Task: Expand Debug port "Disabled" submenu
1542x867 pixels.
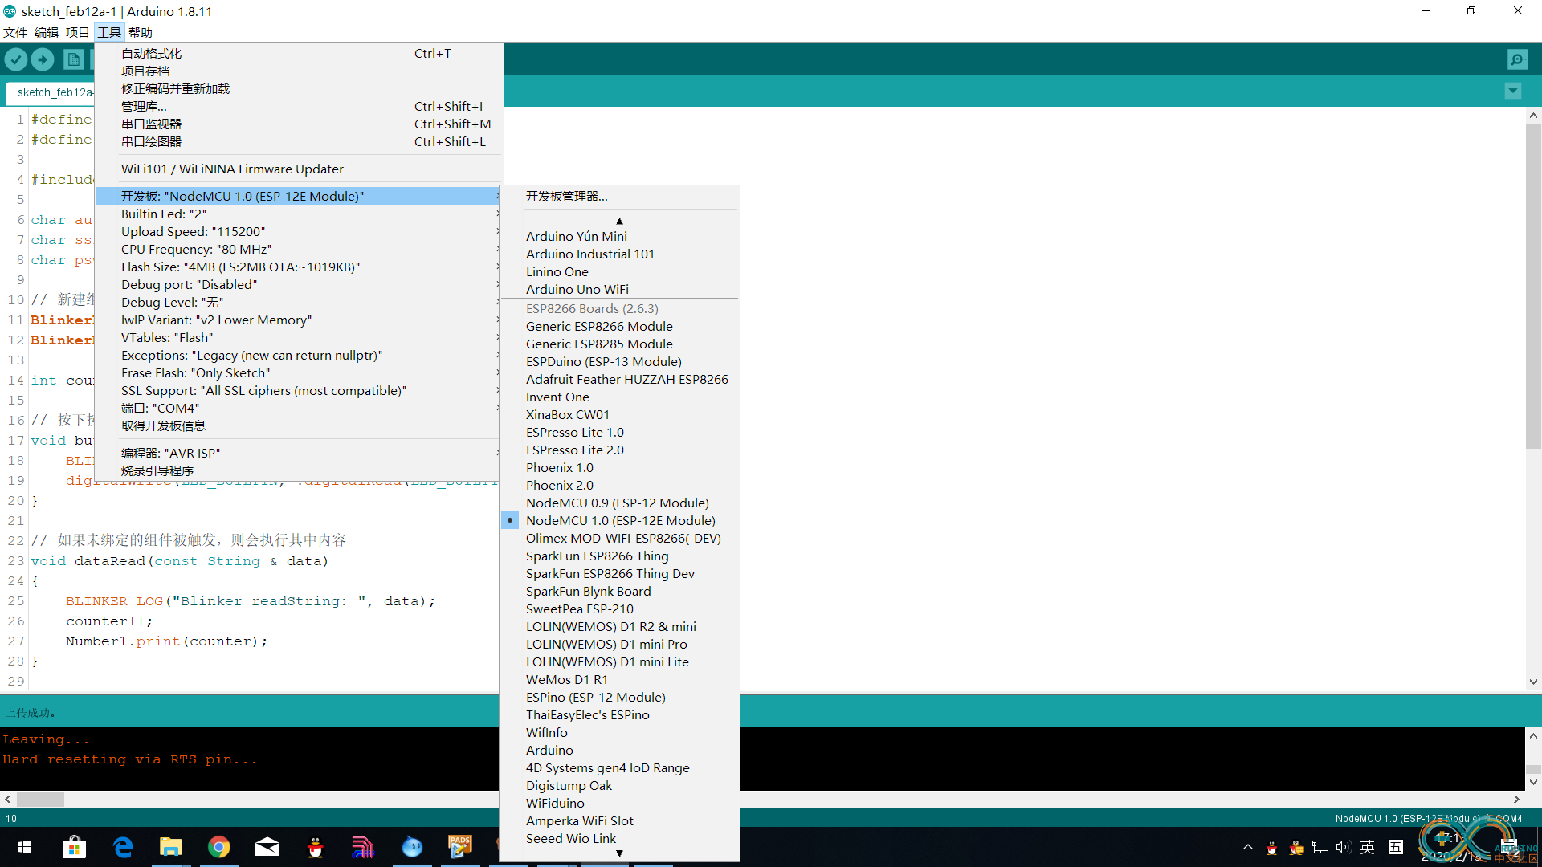Action: tap(299, 284)
